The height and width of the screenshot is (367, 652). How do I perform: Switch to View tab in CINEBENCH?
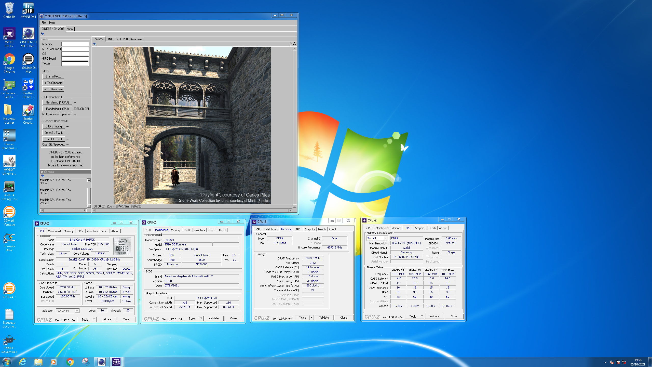click(x=70, y=29)
